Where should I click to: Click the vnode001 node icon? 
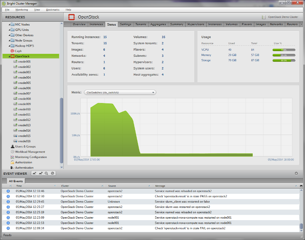[15, 61]
